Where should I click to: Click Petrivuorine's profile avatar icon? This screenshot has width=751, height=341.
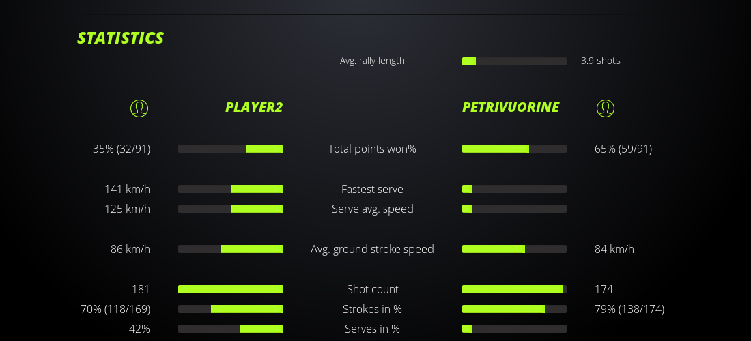[x=605, y=108]
